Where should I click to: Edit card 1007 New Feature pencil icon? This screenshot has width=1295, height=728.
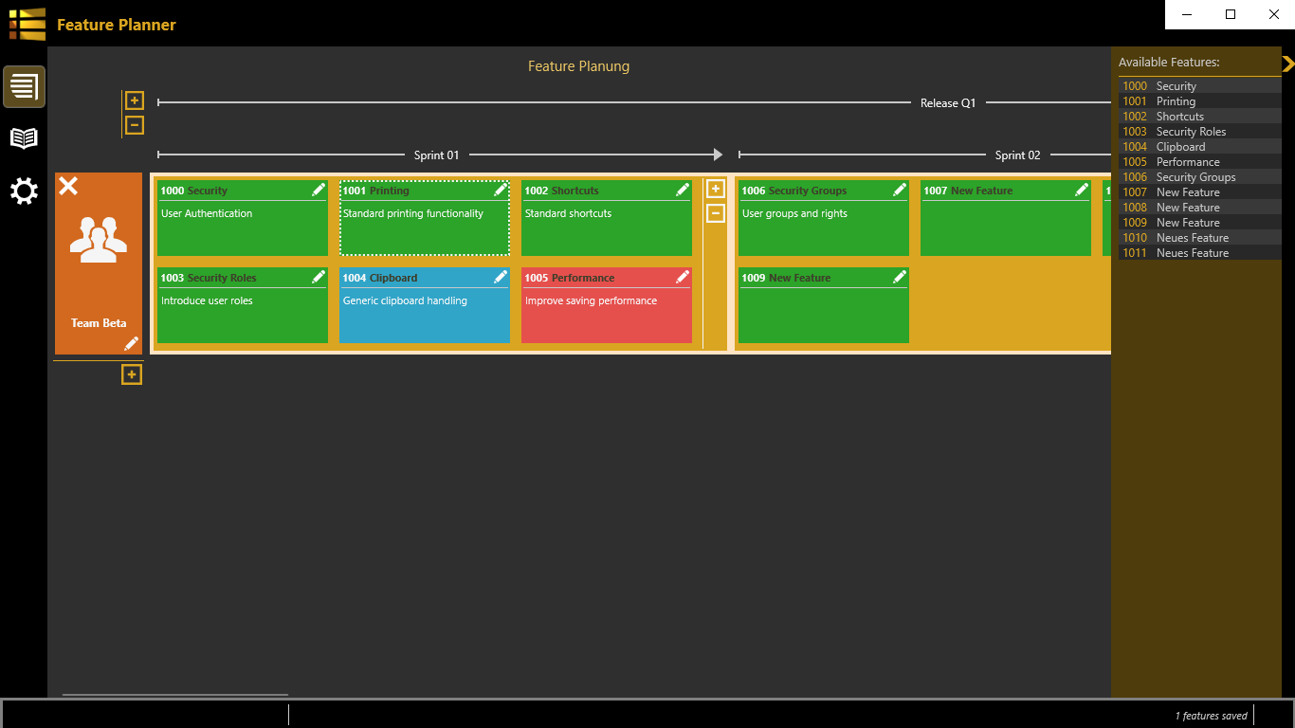click(x=1082, y=190)
